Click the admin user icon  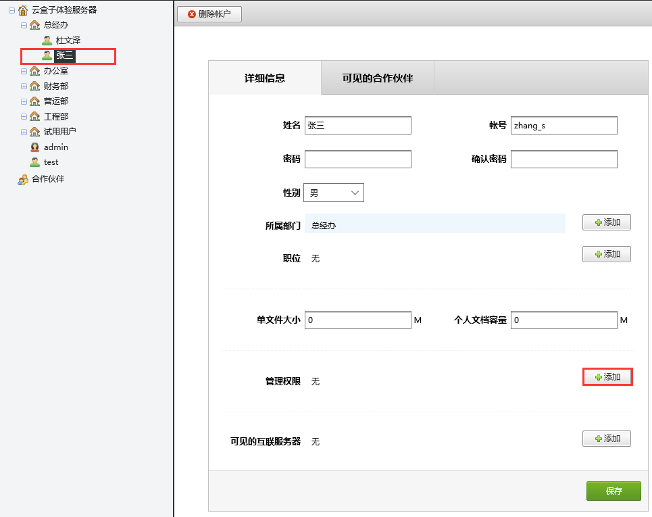coord(34,147)
